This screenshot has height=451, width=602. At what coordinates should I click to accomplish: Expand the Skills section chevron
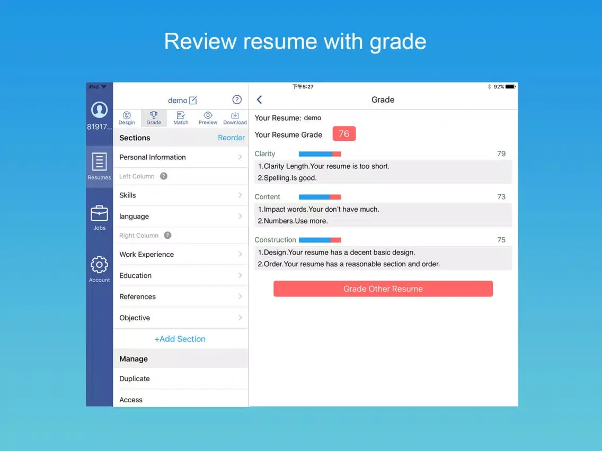(240, 195)
